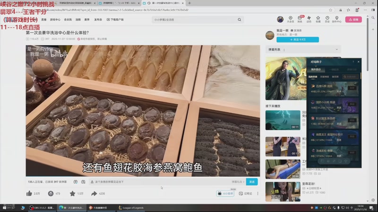Select the 英雄梯度 sub-tab in 对局助手
The image size is (378, 212).
coord(325,77)
